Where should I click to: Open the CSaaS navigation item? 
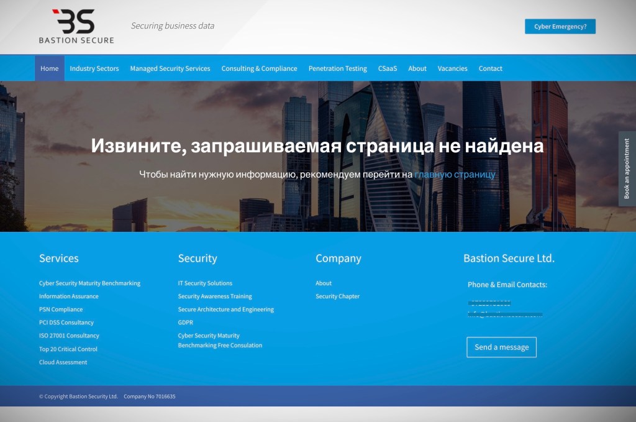pyautogui.click(x=388, y=68)
